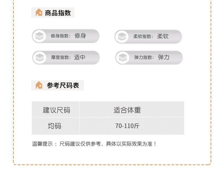Select the 参考尺码表 section heading

(x=63, y=85)
